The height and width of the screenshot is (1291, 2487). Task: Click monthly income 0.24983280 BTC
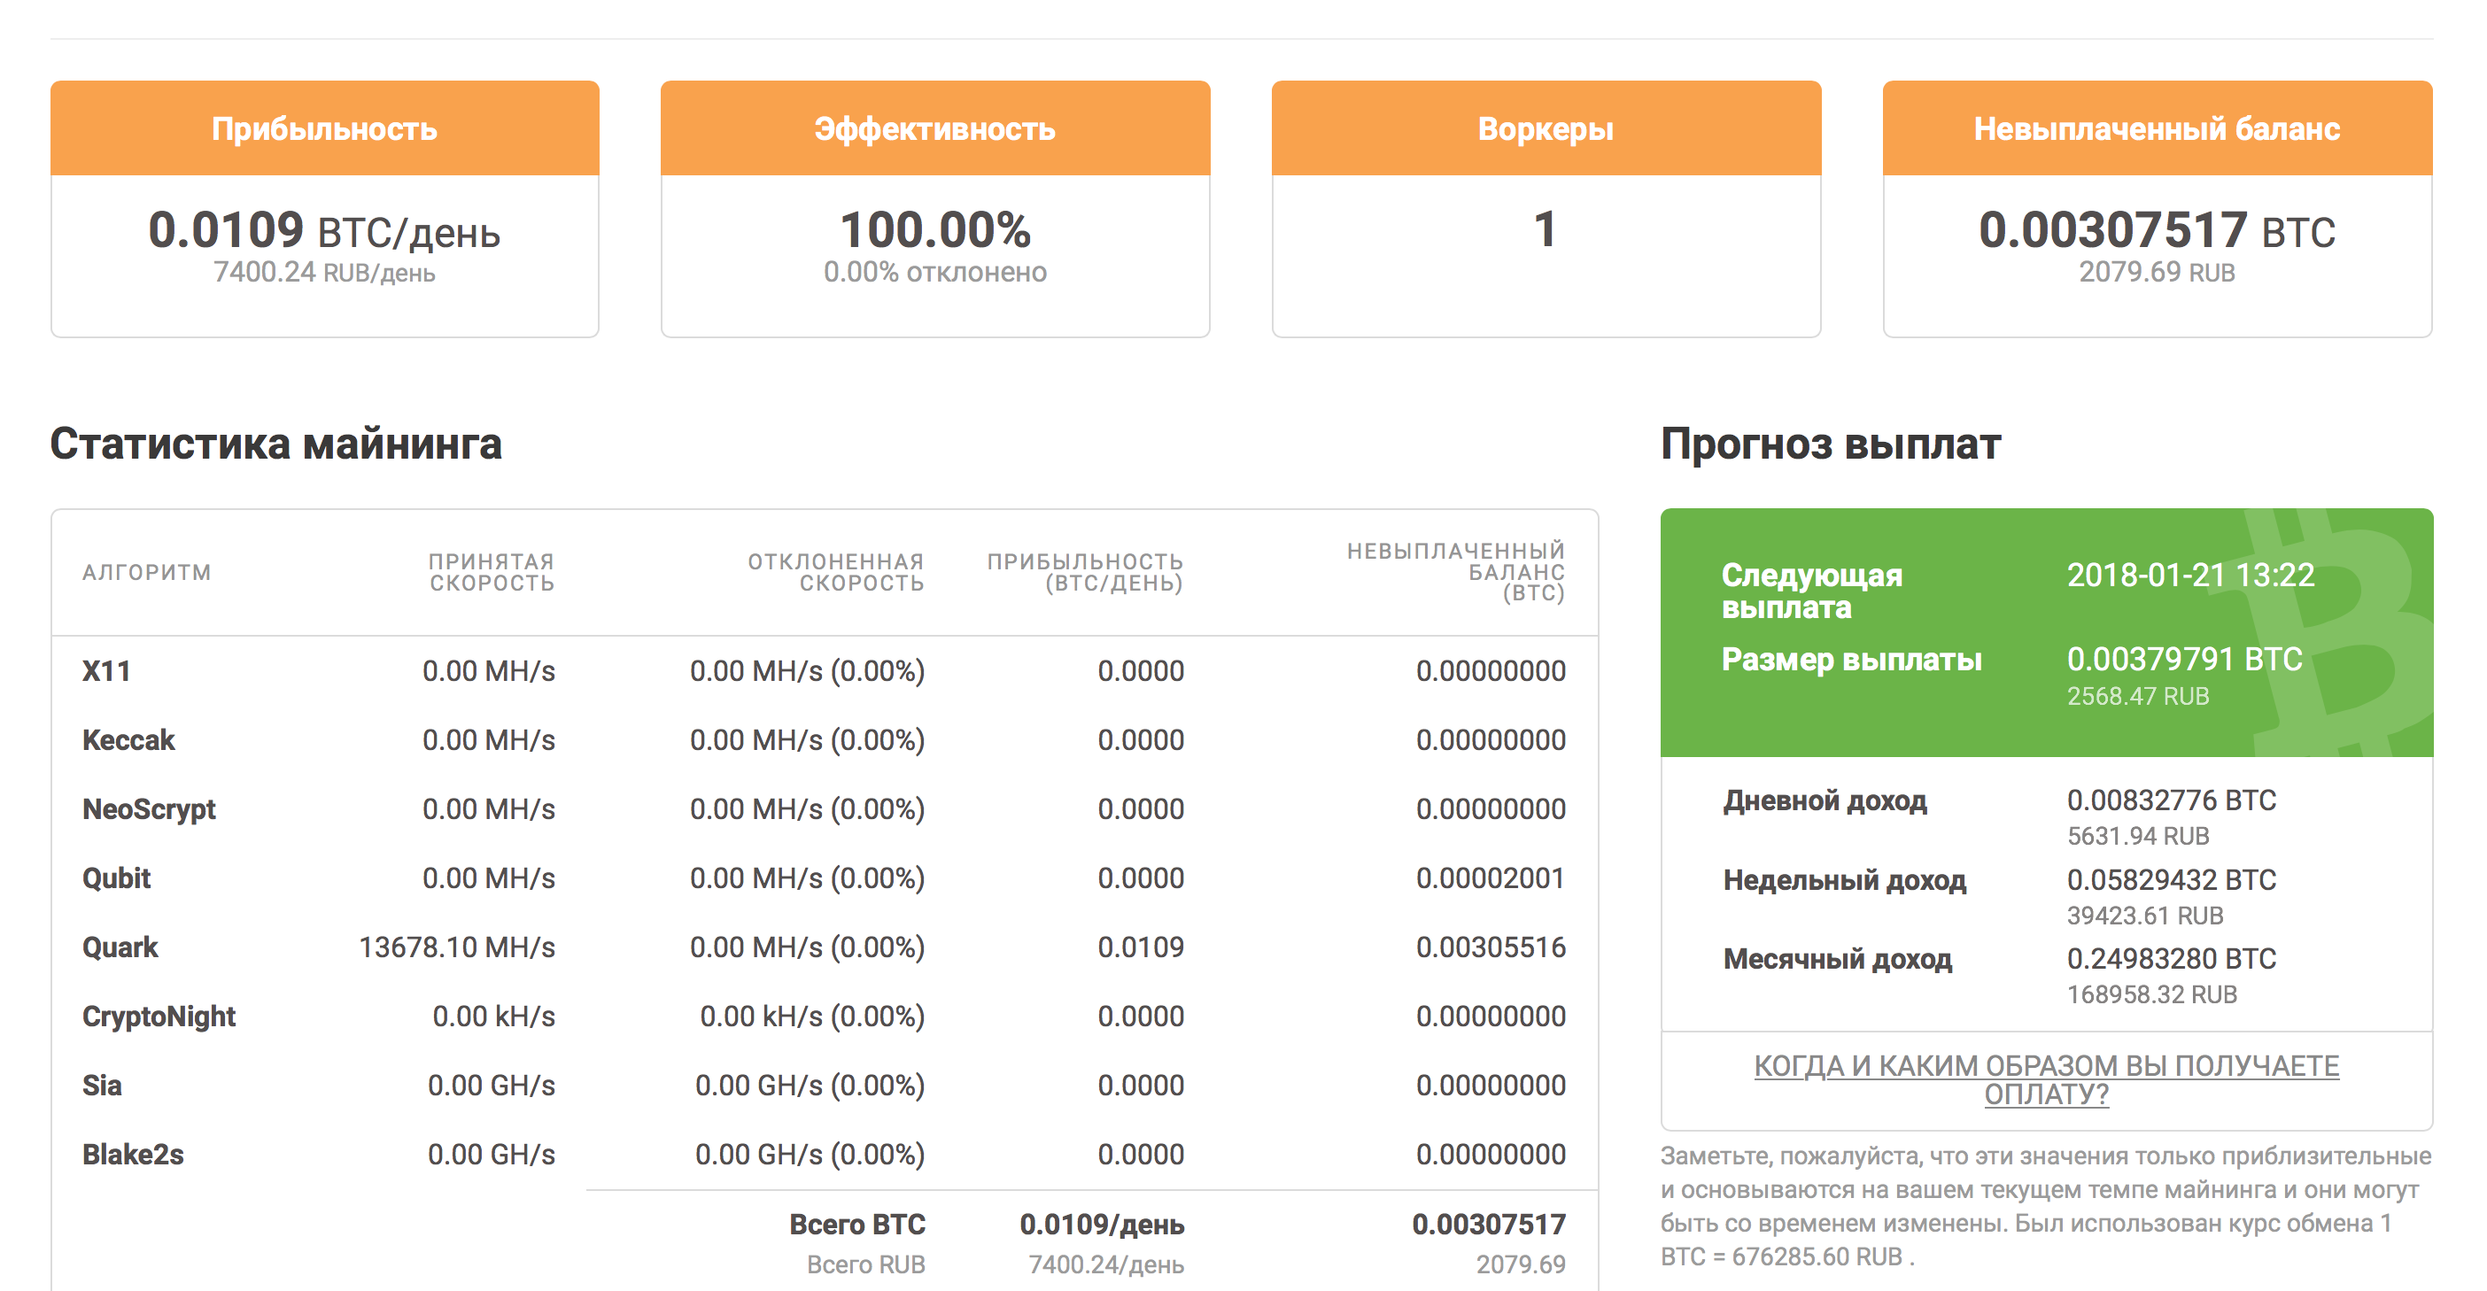tap(2172, 959)
